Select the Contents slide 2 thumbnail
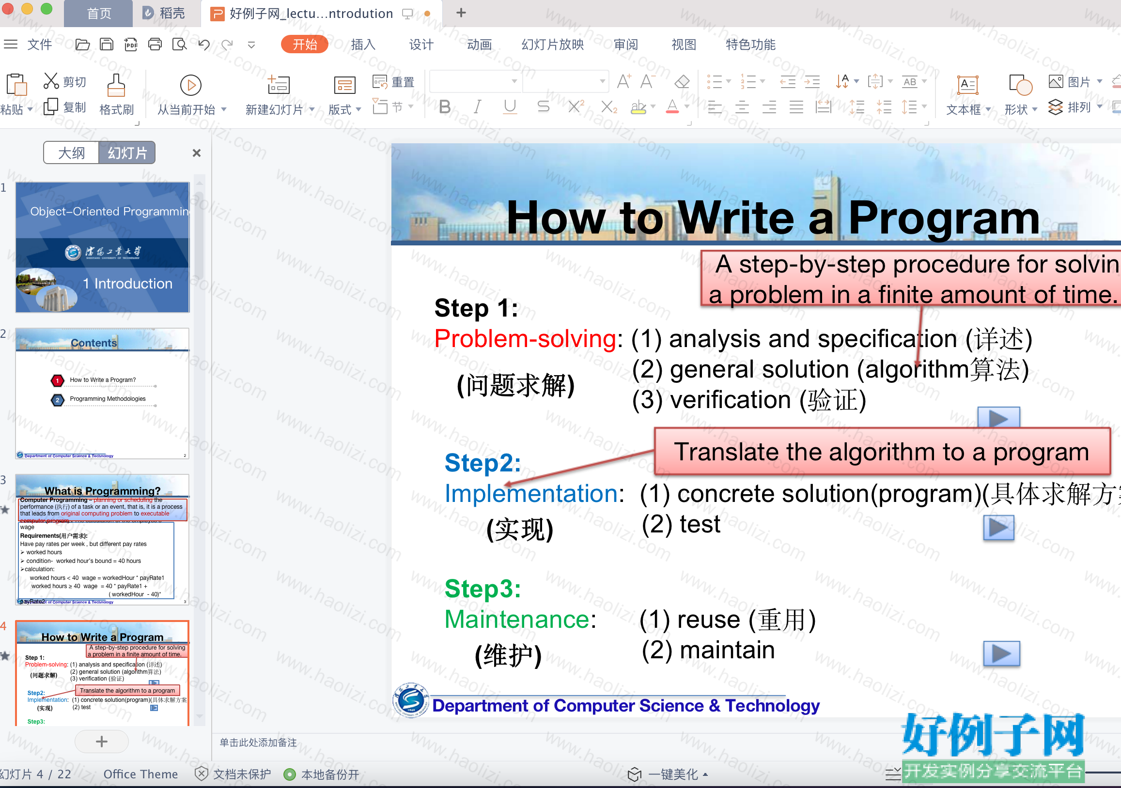 pyautogui.click(x=103, y=393)
